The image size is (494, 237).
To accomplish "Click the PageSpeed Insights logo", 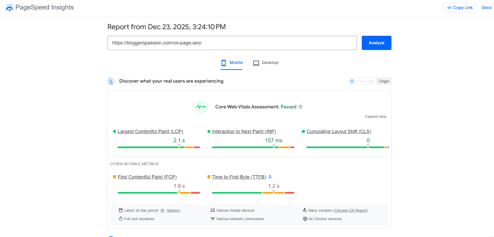I will click(x=10, y=7).
